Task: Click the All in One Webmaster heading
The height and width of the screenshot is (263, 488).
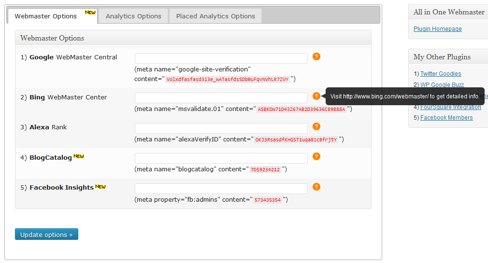Action: (449, 12)
